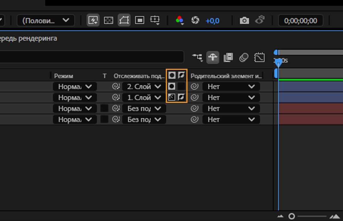Open the RGB show channel icon
Screen dimensions: 343x221
(180, 20)
